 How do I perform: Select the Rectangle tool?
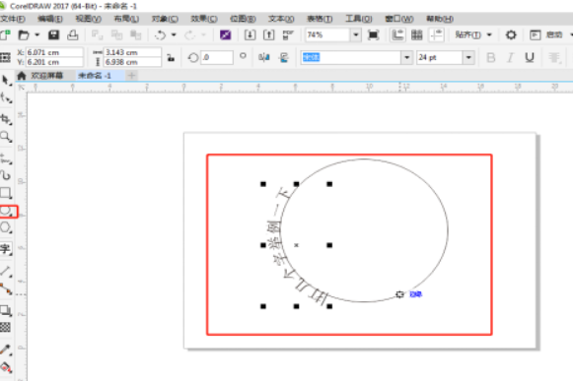pyautogui.click(x=6, y=193)
